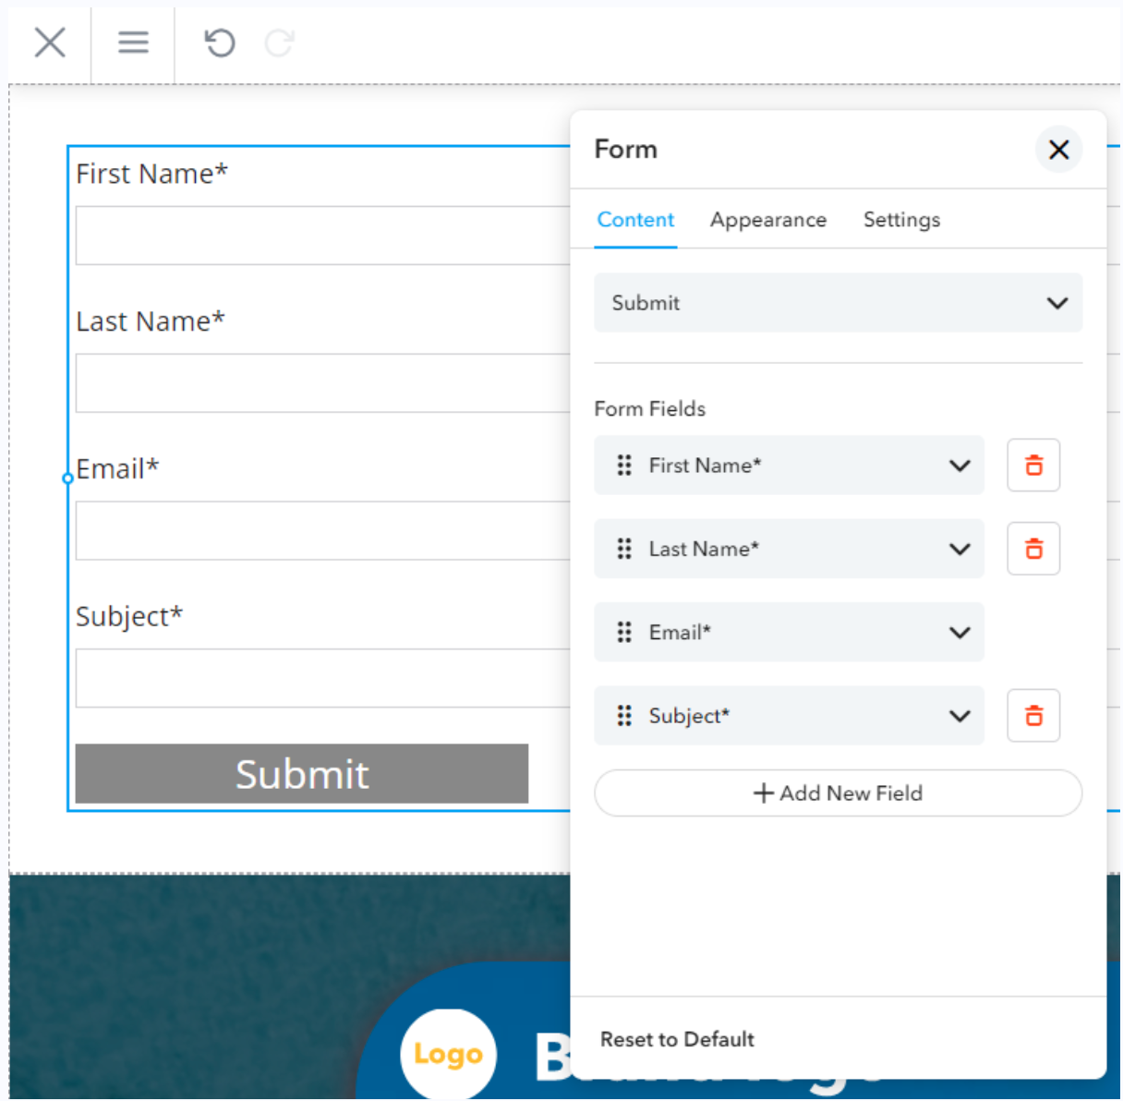Image resolution: width=1123 pixels, height=1101 pixels.
Task: Expand the Subject field settings
Action: [x=960, y=716]
